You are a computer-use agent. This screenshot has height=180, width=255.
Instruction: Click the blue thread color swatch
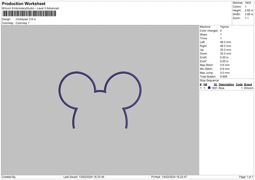pyautogui.click(x=209, y=88)
